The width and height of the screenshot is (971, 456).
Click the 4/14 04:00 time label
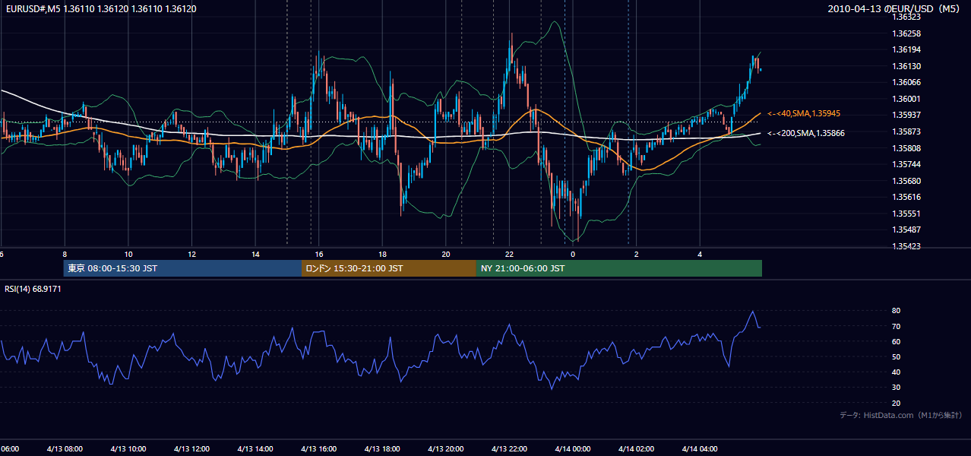coord(700,448)
